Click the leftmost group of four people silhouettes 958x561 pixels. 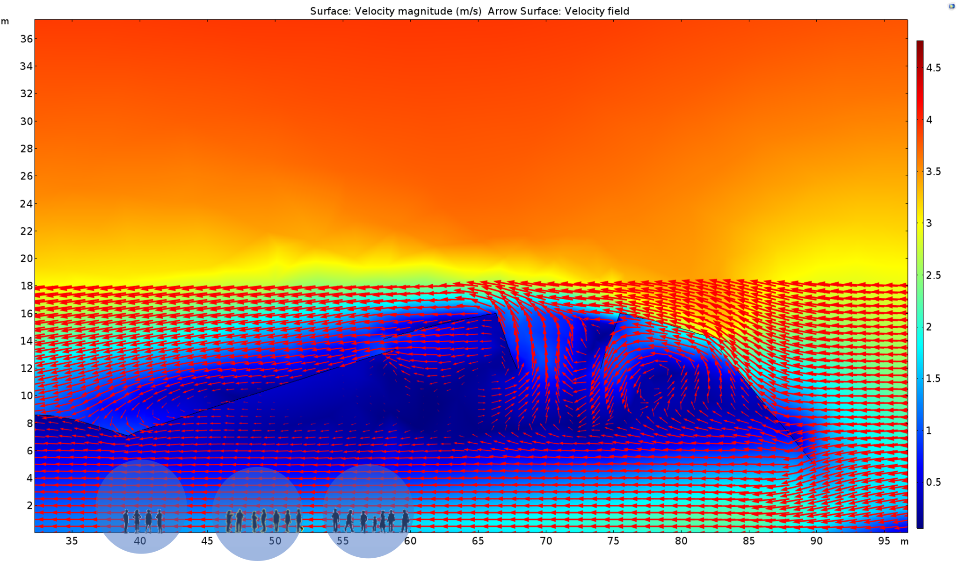[x=143, y=521]
